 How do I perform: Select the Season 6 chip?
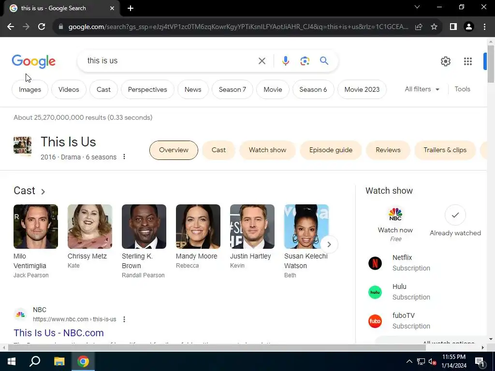[x=313, y=89]
